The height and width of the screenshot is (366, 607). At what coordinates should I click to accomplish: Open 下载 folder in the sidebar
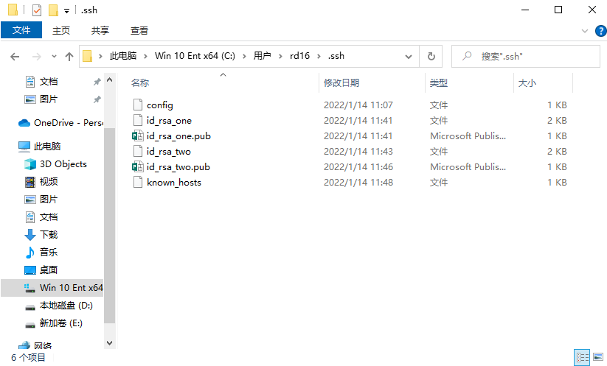pos(49,235)
